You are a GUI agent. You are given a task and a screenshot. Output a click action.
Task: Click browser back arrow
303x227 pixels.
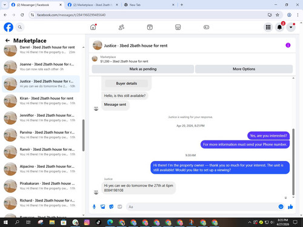pos(5,15)
